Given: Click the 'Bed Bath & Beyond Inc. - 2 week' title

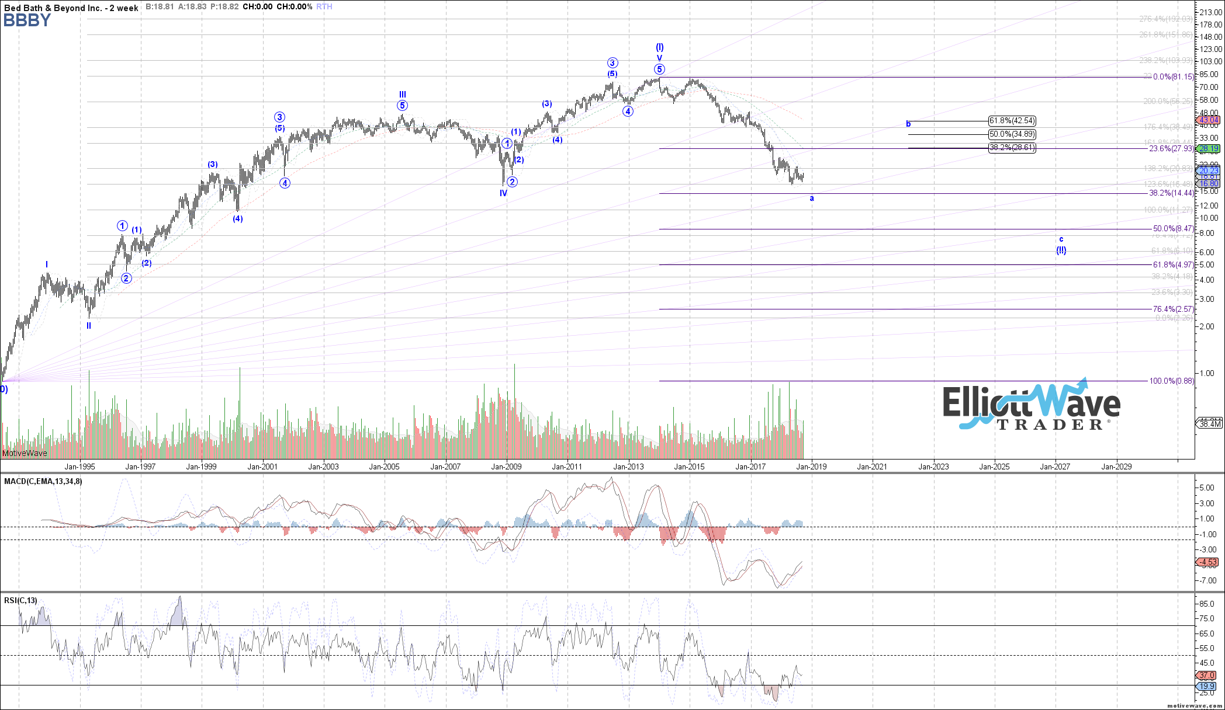Looking at the screenshot, I should [71, 8].
